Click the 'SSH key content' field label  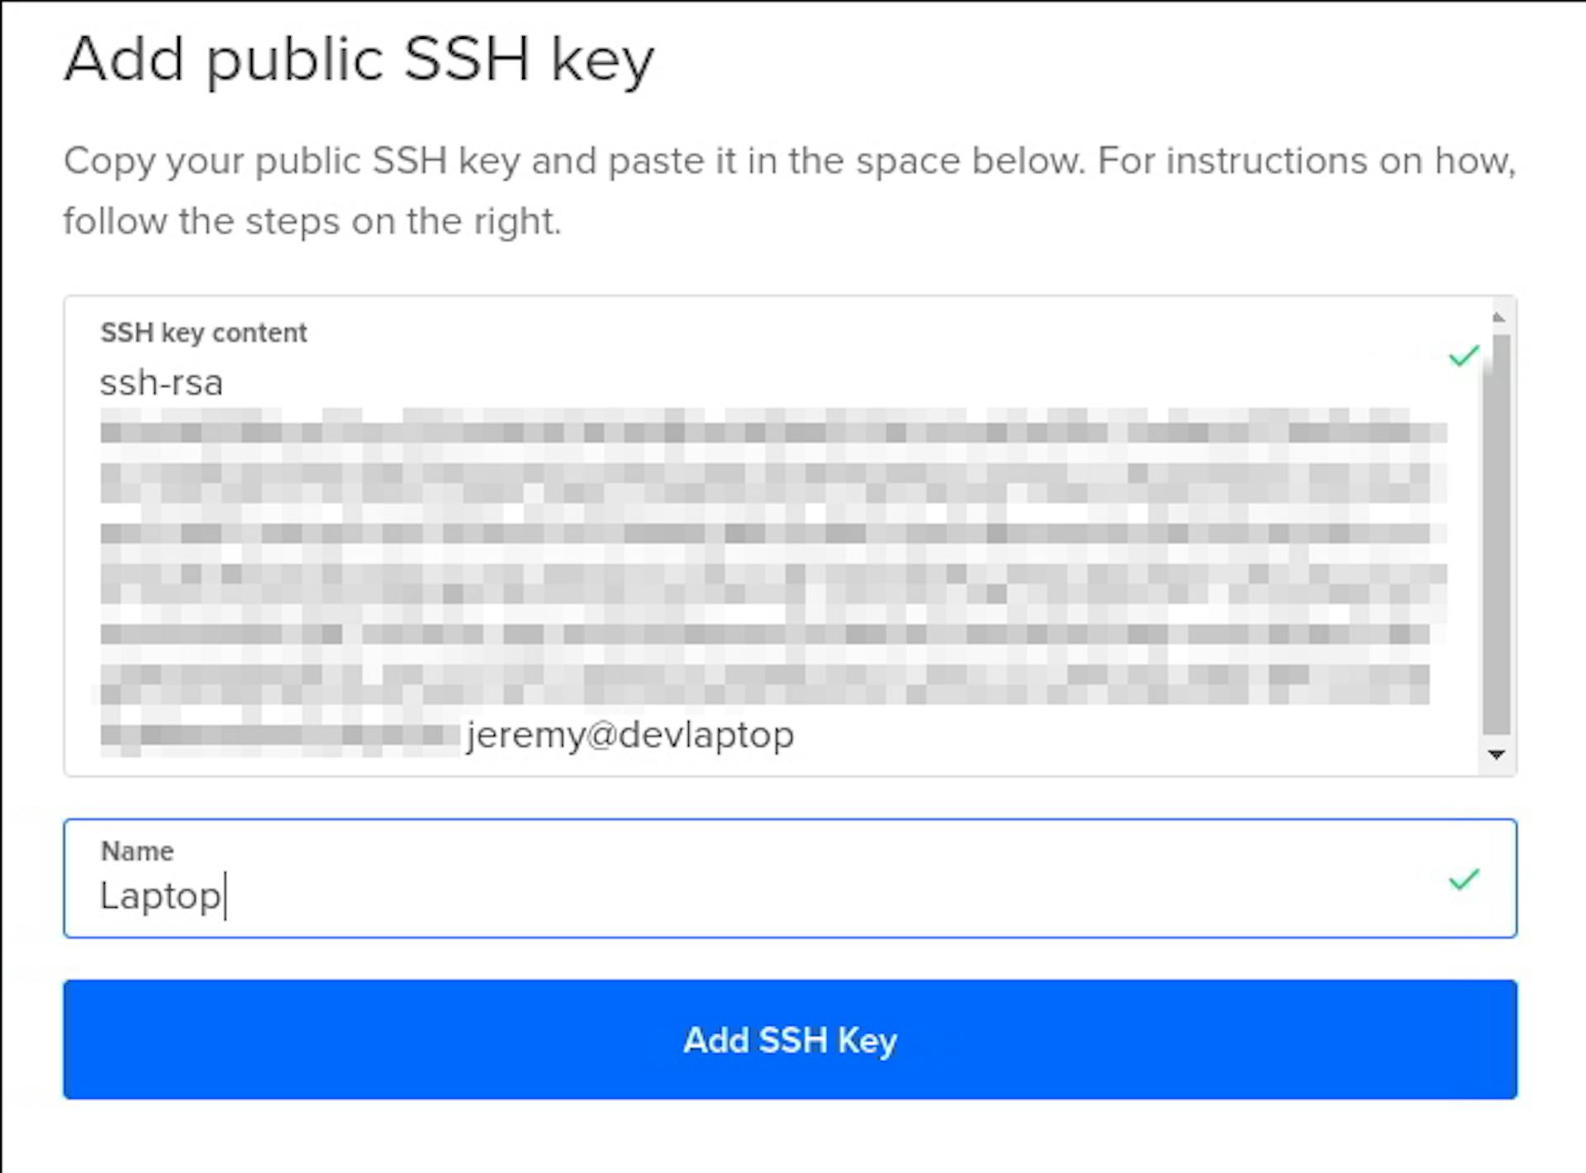click(x=203, y=333)
